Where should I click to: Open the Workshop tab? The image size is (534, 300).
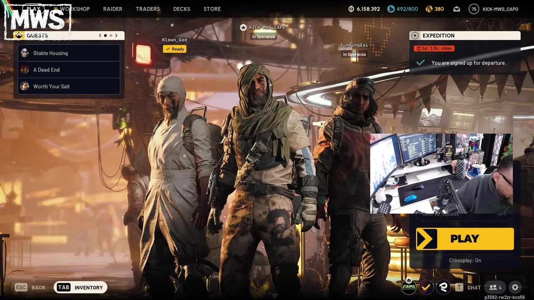[x=75, y=9]
